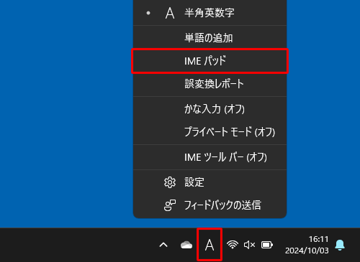Toggle IME ツール バー (オフ)
This screenshot has height=262, width=360.
click(210, 157)
